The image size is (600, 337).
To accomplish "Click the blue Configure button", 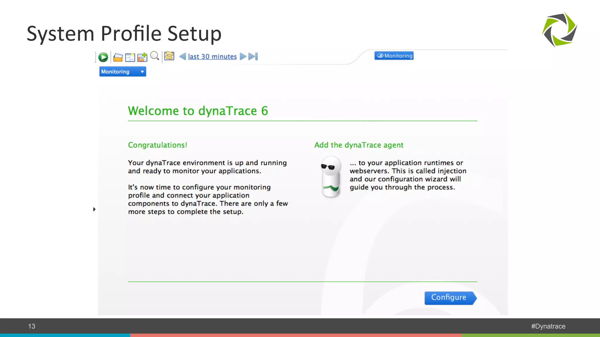I will pyautogui.click(x=450, y=298).
